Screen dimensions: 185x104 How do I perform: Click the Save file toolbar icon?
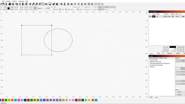tap(3, 4)
